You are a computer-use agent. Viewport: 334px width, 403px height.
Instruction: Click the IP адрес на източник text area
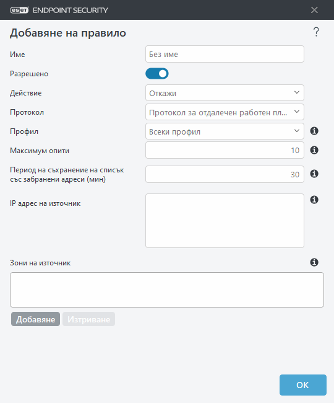[x=225, y=221]
